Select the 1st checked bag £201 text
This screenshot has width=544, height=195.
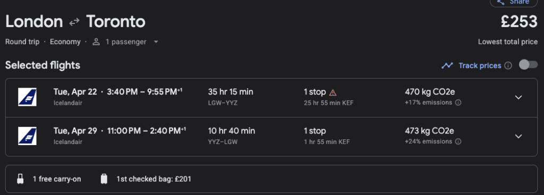click(x=154, y=179)
